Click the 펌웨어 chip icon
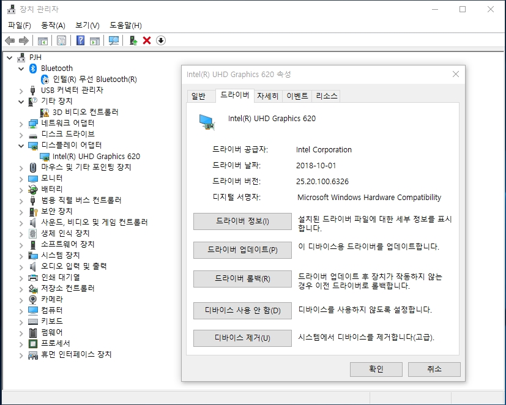This screenshot has height=405, width=506. click(x=33, y=332)
